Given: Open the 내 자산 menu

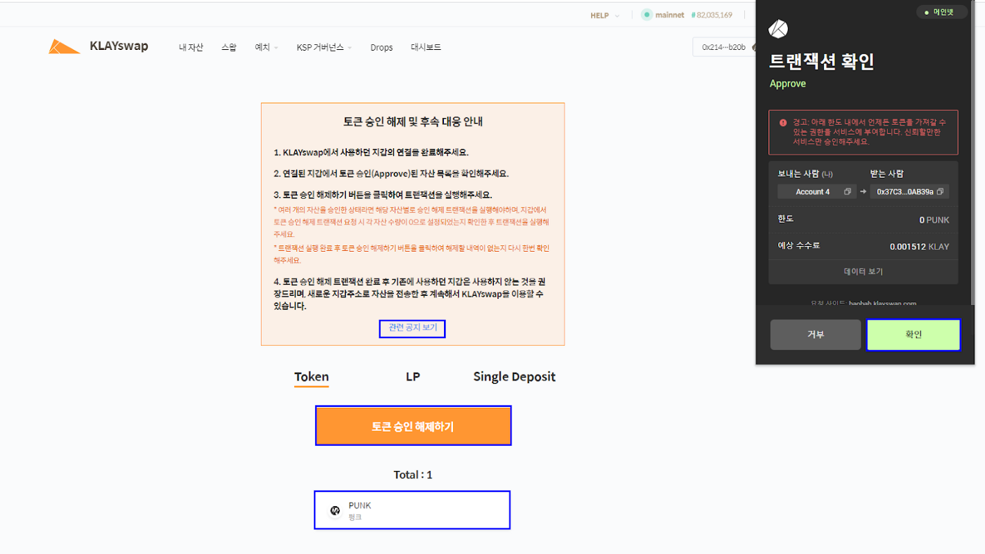Looking at the screenshot, I should (191, 48).
